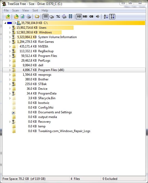
Task: Sort folders by size
Action: [x=112, y=16]
